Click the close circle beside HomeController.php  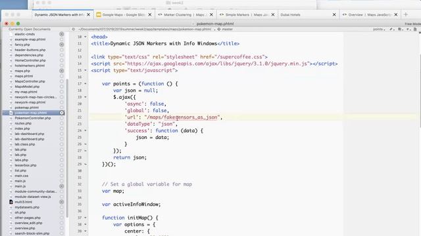61,60
